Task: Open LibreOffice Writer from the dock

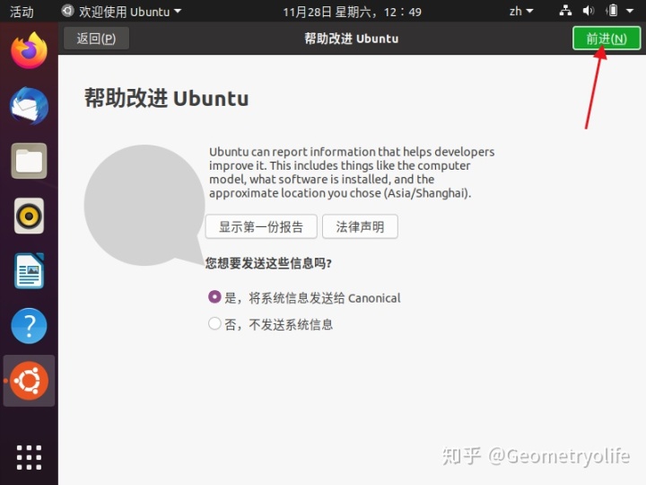Action: 29,271
